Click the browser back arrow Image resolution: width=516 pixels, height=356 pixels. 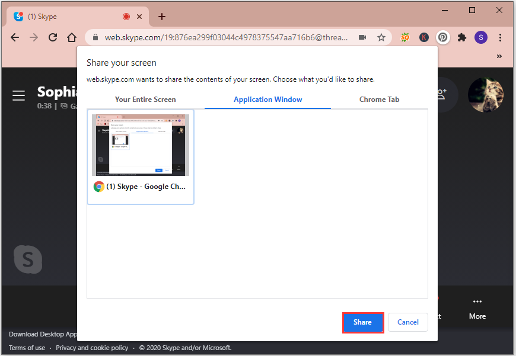tap(15, 37)
